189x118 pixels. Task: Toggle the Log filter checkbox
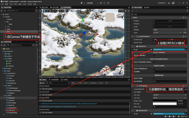[x=78, y=83]
